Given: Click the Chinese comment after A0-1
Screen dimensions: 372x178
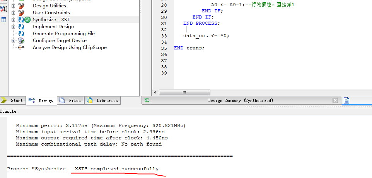Looking at the screenshot, I should pyautogui.click(x=270, y=5).
